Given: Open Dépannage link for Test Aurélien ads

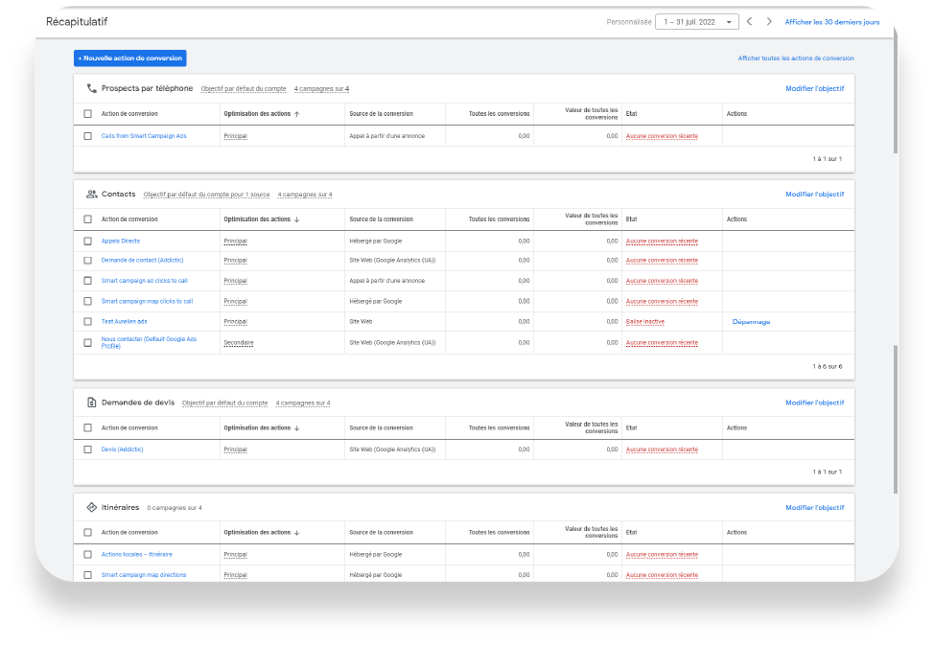Looking at the screenshot, I should [x=751, y=322].
